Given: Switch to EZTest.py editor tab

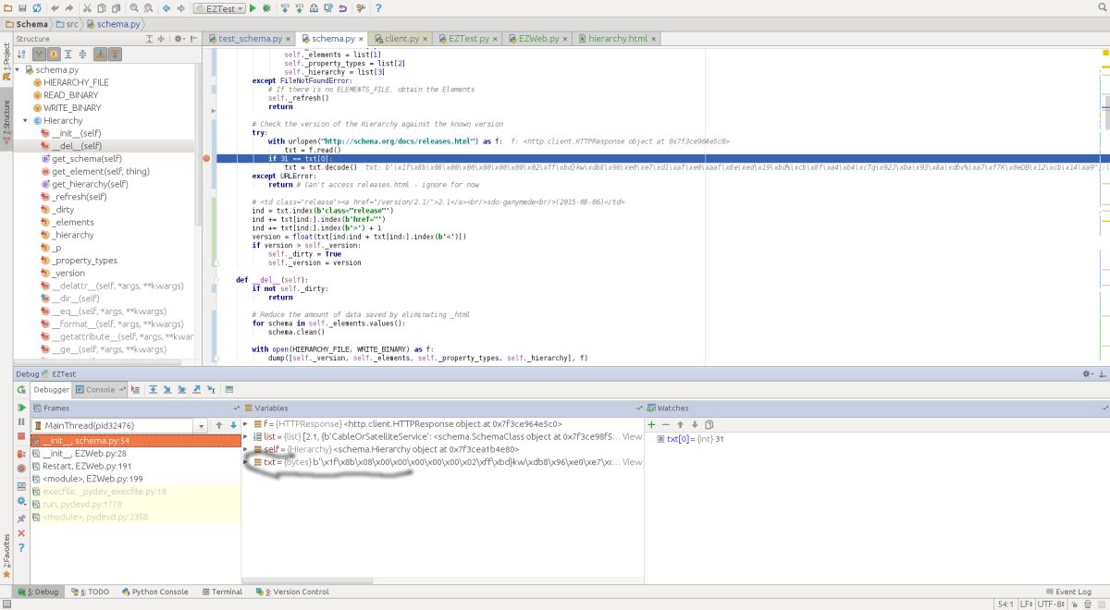Looking at the screenshot, I should click(469, 39).
